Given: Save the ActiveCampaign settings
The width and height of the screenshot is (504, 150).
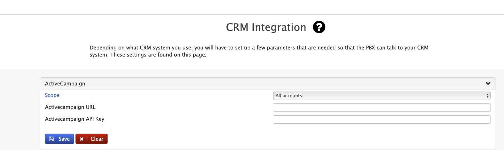Looking at the screenshot, I should point(59,139).
